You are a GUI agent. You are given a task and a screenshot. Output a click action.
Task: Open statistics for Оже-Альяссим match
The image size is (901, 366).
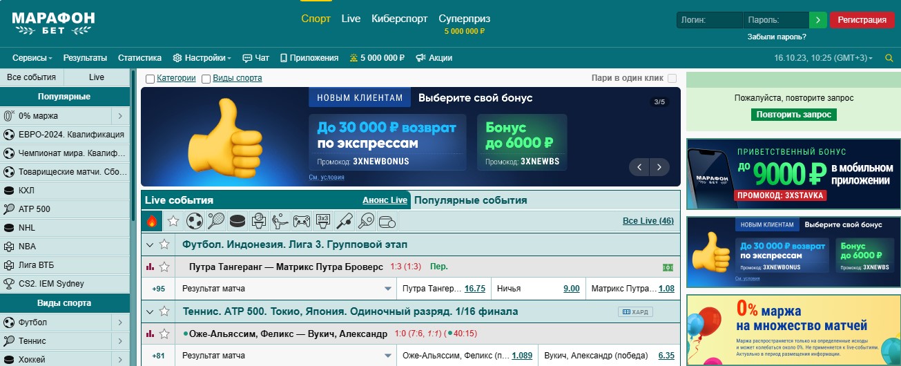150,334
